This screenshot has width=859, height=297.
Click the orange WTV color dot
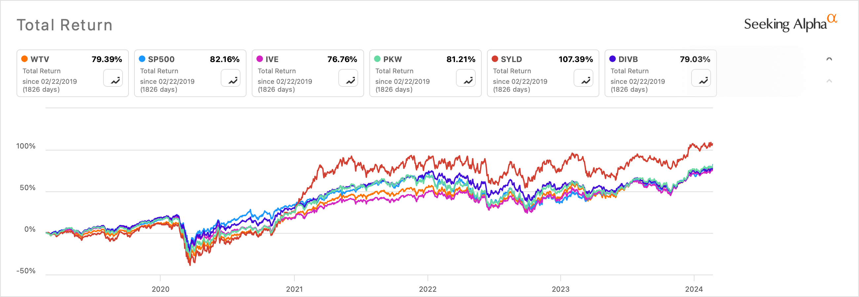pos(24,59)
